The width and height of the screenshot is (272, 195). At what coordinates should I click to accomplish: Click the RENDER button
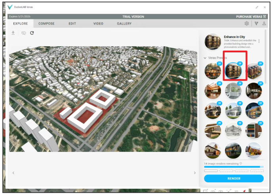tap(234, 178)
